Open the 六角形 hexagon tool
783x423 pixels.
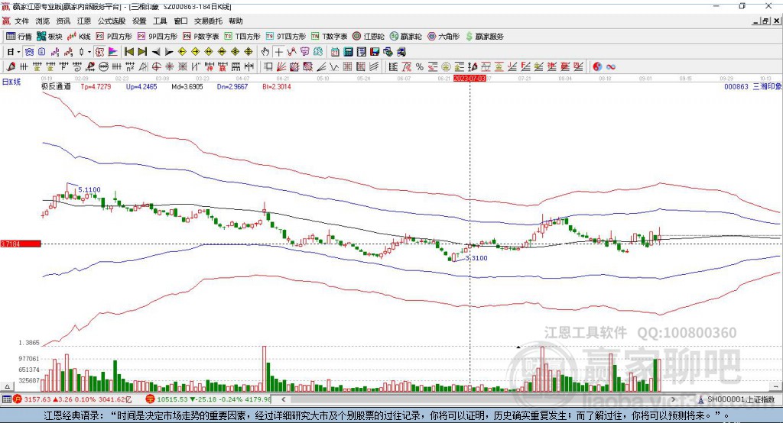coord(443,37)
